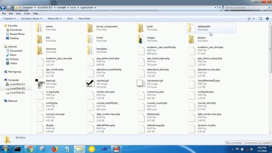This screenshot has height=153, width=272.
Task: Expand Include in library dropdown
Action: [31, 19]
